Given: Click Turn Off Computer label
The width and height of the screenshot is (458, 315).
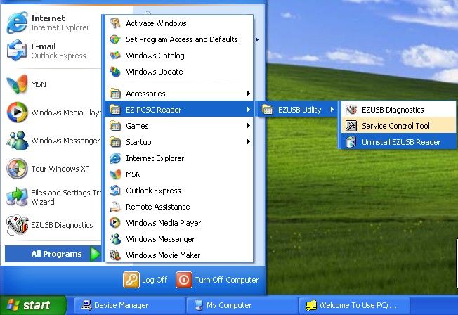Looking at the screenshot, I should pyautogui.click(x=227, y=280).
